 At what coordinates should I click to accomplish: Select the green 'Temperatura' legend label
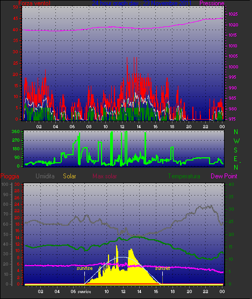(184, 176)
